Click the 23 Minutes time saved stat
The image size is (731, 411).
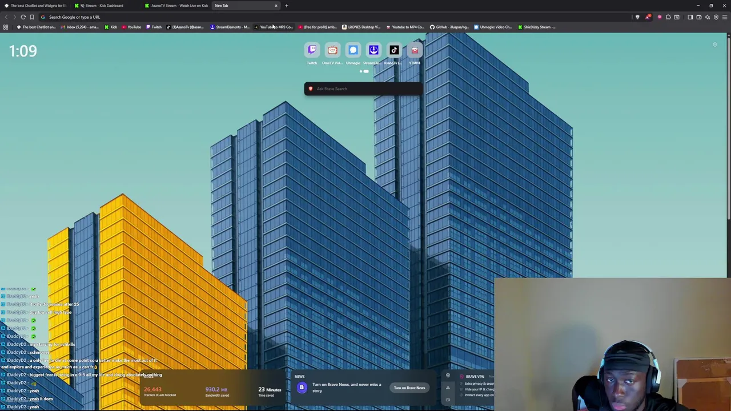(270, 392)
